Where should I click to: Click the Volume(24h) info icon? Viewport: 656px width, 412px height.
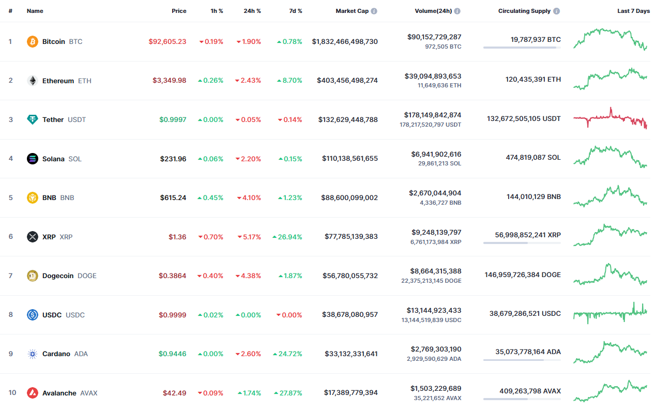[x=457, y=11]
